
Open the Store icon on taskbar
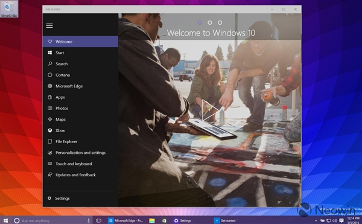[164, 220]
